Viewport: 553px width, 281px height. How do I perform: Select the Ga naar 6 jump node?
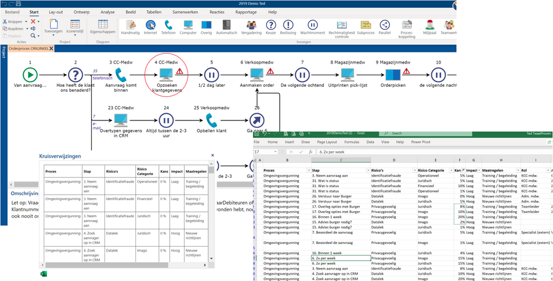(257, 120)
